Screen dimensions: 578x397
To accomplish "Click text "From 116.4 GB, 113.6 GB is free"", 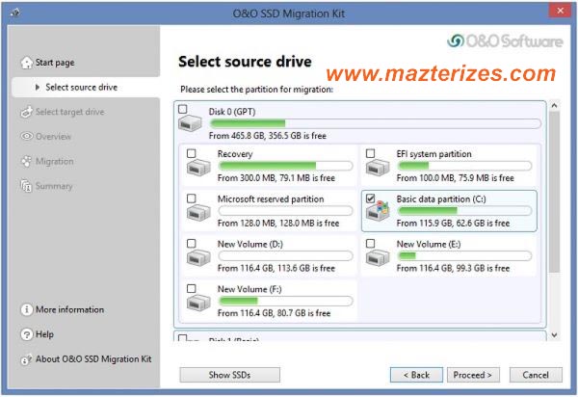I will (276, 268).
